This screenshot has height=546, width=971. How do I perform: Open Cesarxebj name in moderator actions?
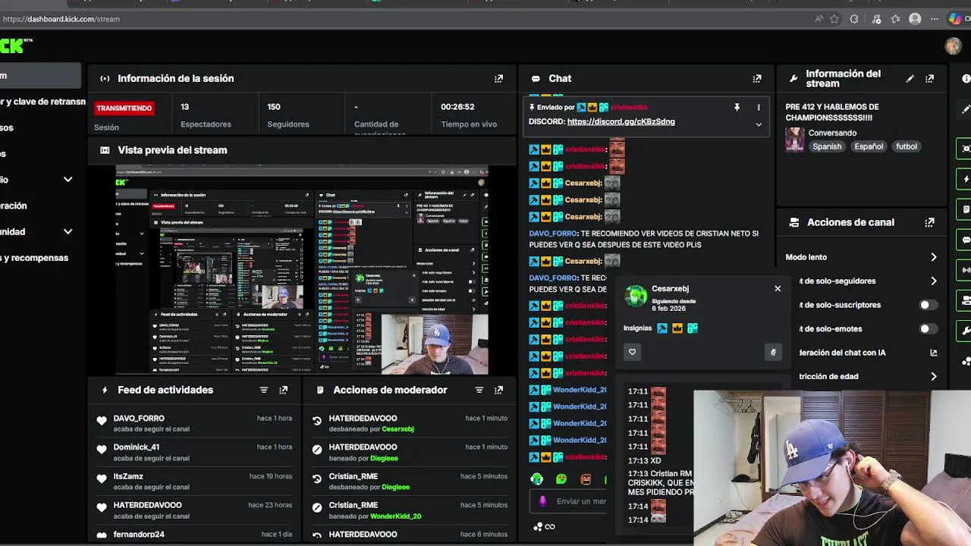click(x=398, y=429)
